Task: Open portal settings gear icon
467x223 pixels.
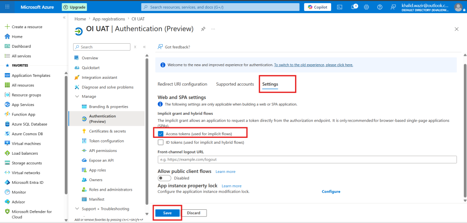Action: pyautogui.click(x=366, y=7)
